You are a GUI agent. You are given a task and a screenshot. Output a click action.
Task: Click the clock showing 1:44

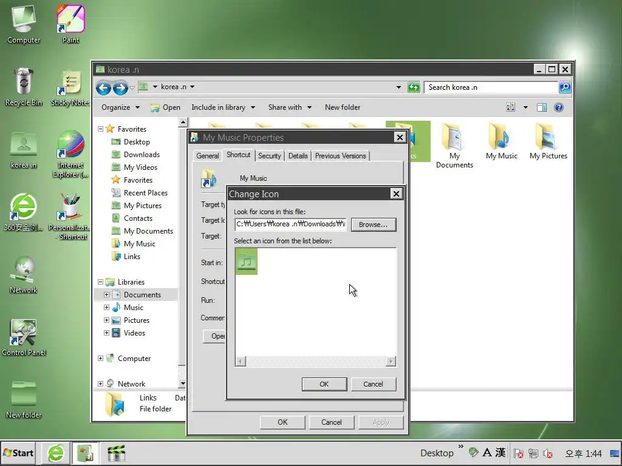click(x=583, y=453)
